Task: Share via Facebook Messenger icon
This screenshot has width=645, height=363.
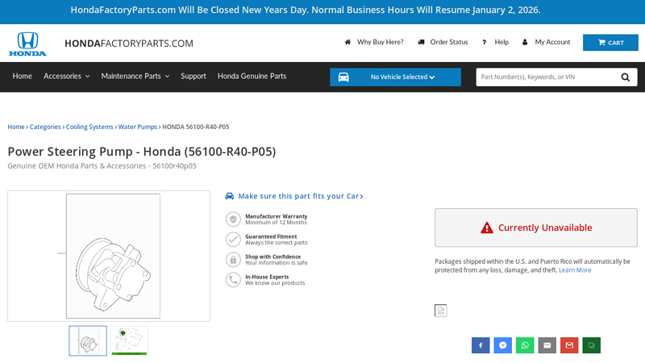Action: (x=503, y=345)
